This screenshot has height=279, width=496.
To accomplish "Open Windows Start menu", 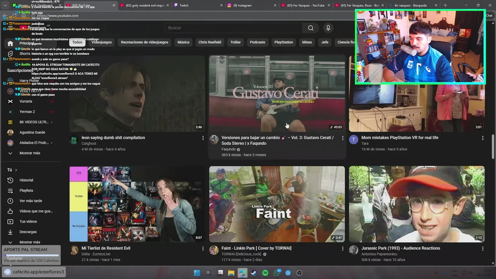I will [x=197, y=273].
